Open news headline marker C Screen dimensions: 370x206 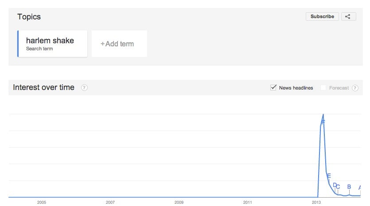pyautogui.click(x=338, y=187)
